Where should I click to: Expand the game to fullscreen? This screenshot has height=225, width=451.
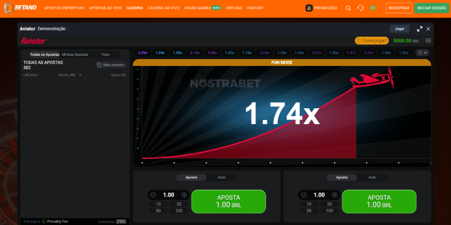pos(420,29)
